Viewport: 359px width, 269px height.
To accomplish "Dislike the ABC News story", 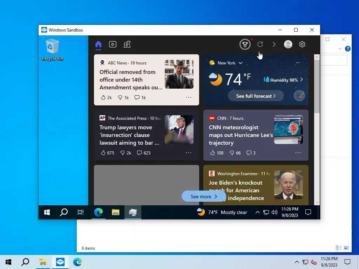I will (x=123, y=97).
